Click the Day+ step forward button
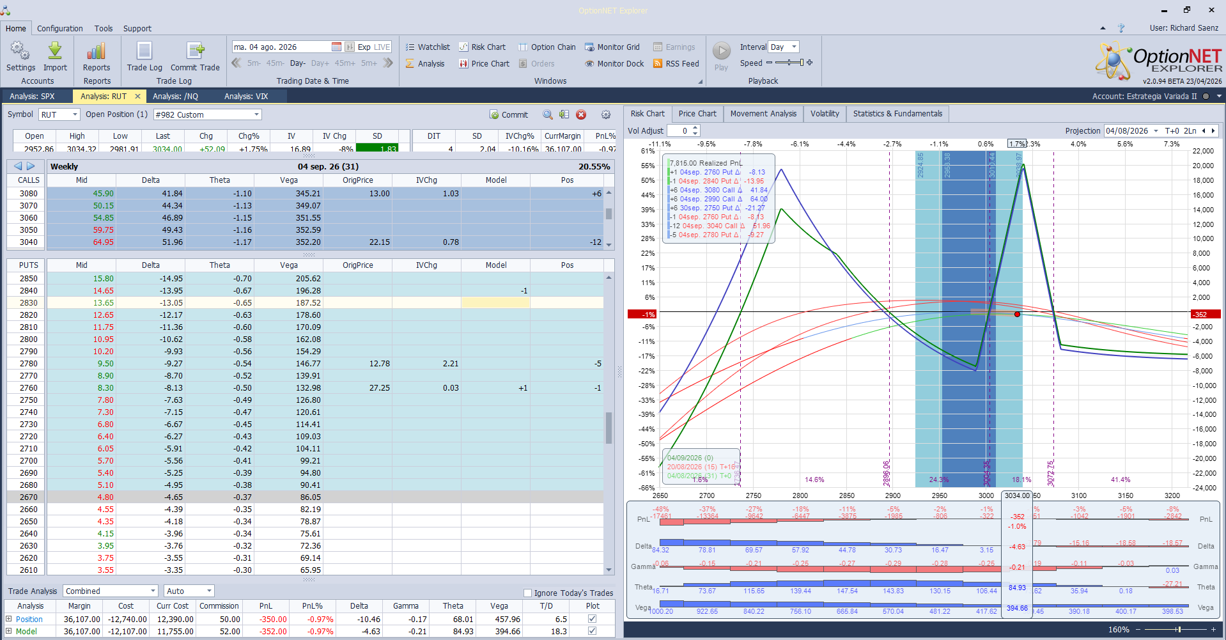 (320, 63)
